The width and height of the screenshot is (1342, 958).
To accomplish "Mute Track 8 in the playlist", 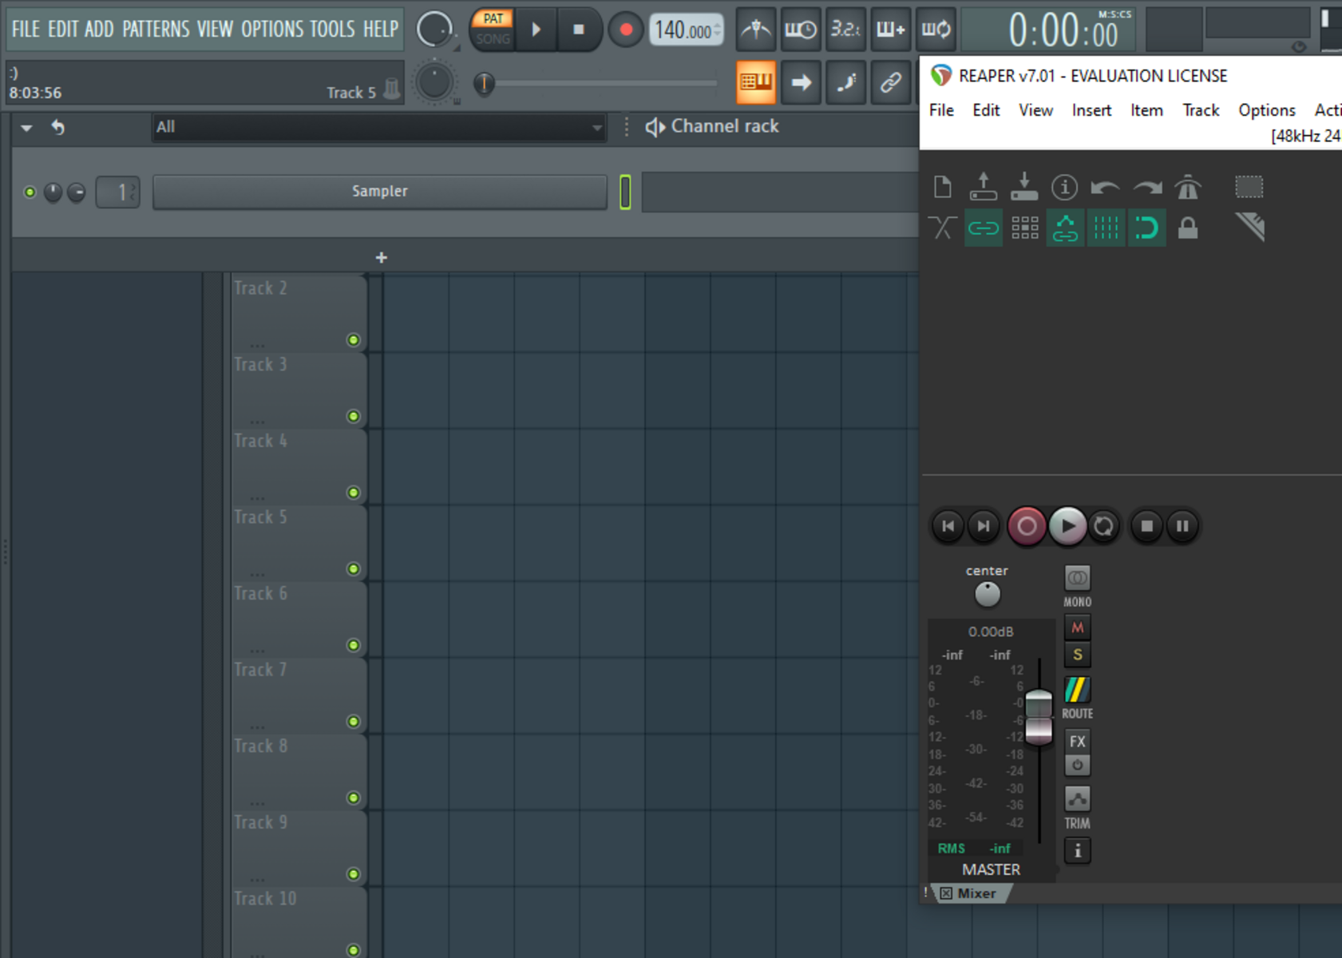I will [x=354, y=798].
